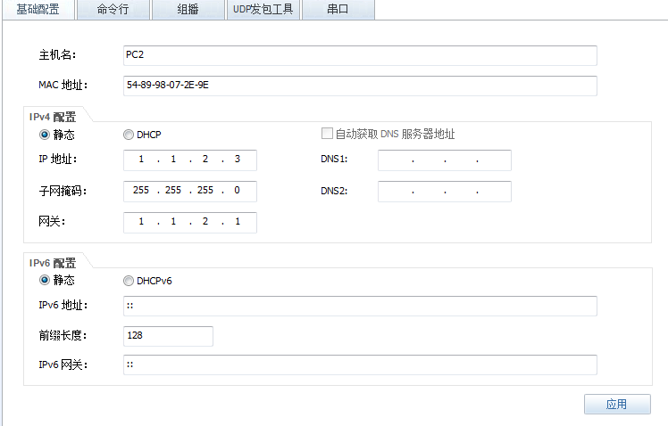Open the UDP发包工具 tab
Image resolution: width=668 pixels, height=426 pixels.
(263, 9)
